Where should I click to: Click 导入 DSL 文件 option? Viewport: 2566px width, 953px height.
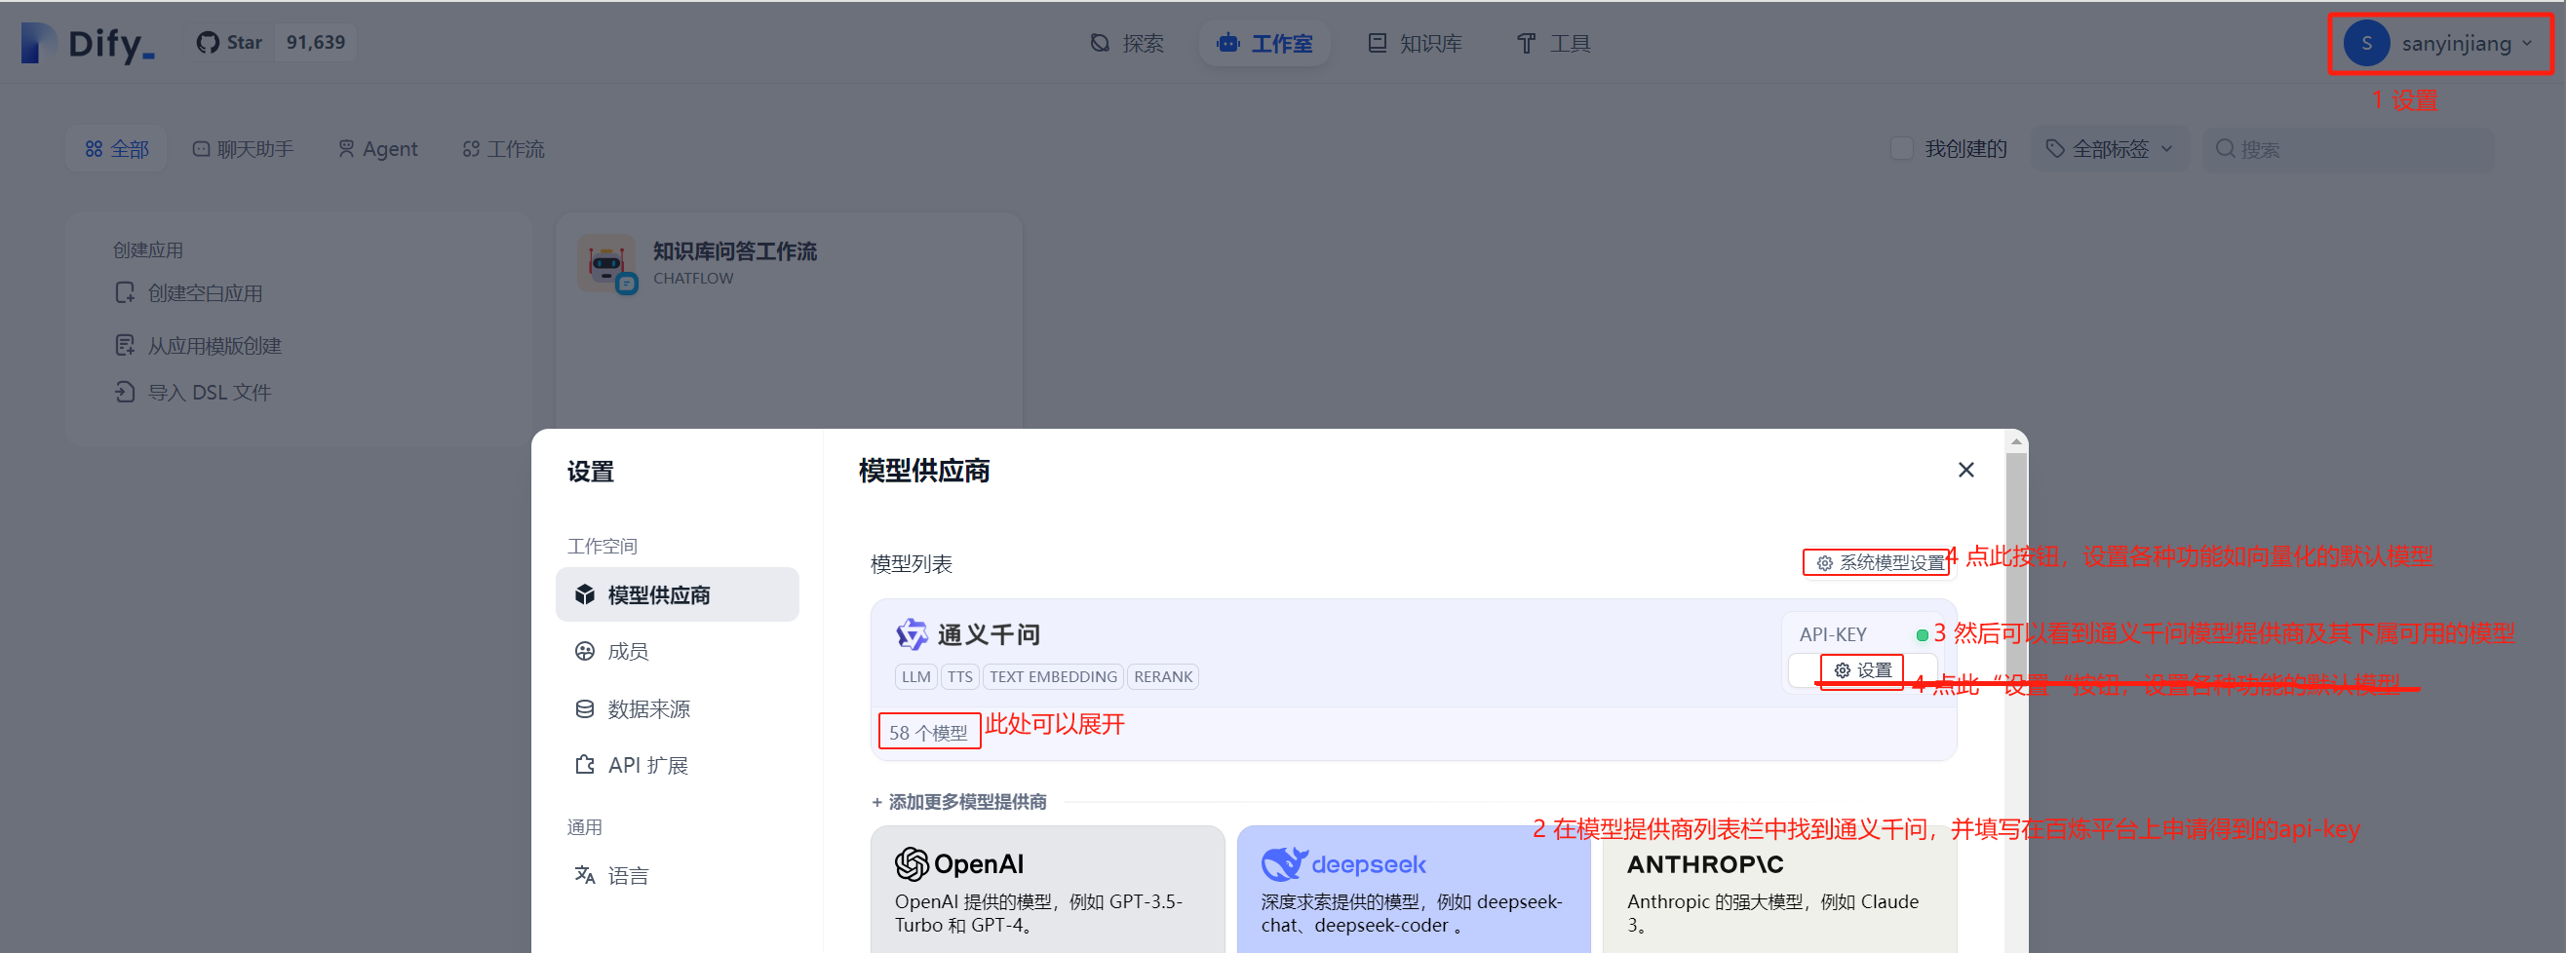193,393
